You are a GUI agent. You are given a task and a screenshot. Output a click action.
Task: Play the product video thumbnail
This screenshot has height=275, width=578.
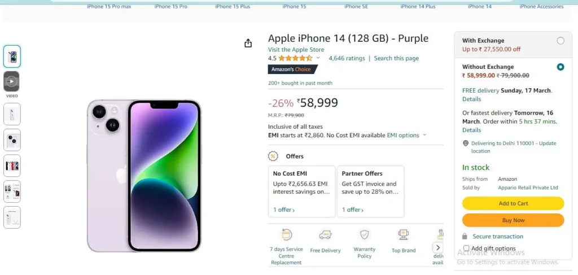point(11,81)
